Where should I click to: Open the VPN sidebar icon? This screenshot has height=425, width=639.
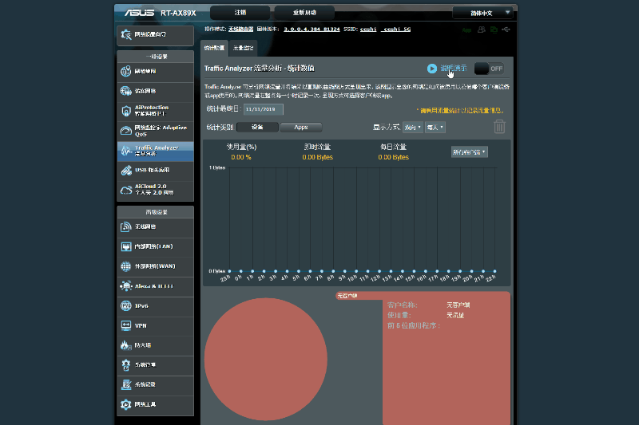click(x=126, y=325)
